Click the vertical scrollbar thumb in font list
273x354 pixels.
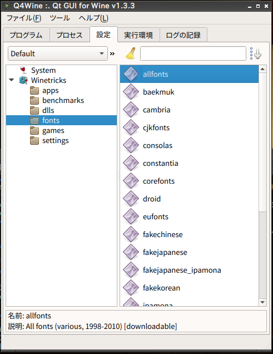click(x=262, y=142)
